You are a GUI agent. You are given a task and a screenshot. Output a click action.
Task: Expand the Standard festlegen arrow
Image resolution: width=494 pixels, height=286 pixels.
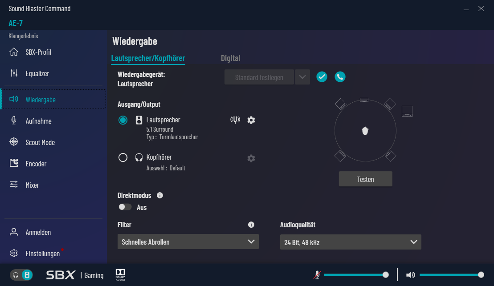coord(302,77)
